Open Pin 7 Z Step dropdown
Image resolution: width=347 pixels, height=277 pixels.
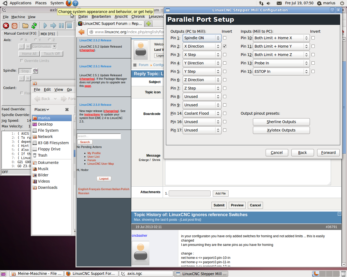click(202, 88)
